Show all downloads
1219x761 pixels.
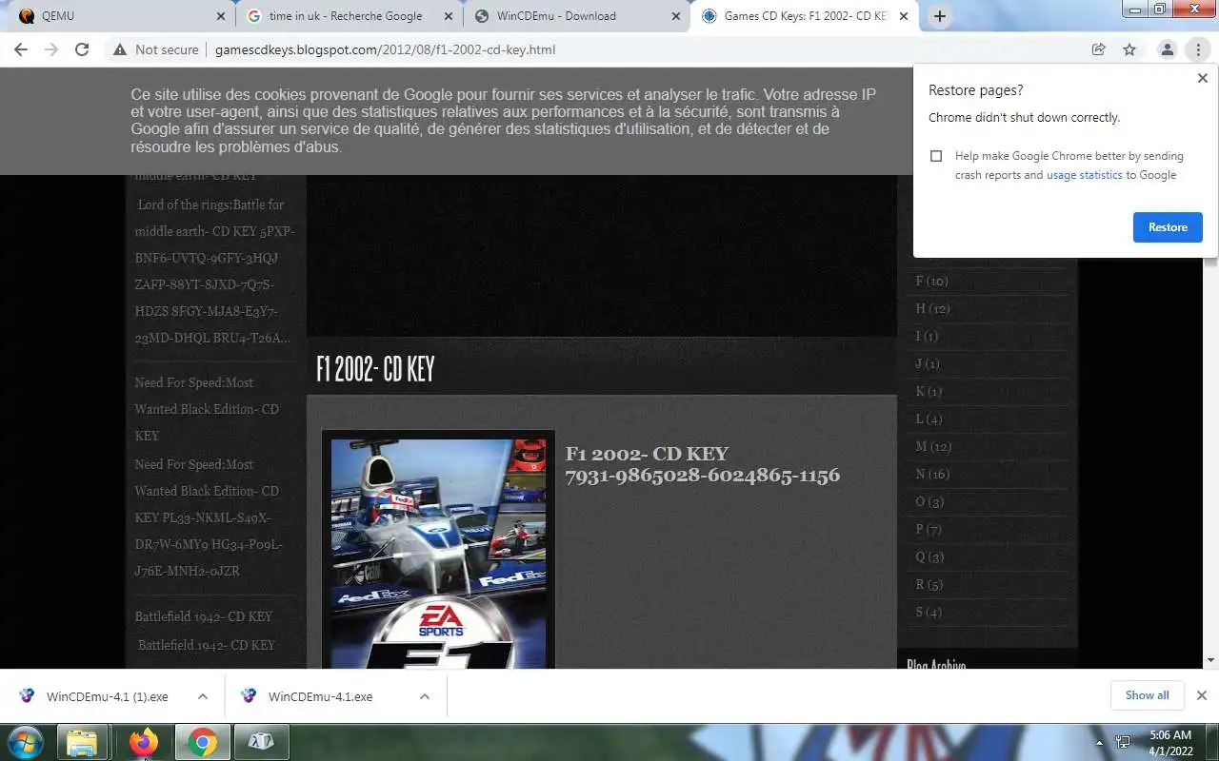[1147, 695]
